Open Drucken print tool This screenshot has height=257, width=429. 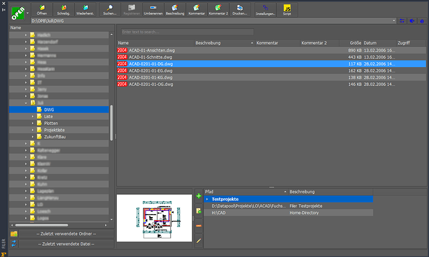point(240,9)
